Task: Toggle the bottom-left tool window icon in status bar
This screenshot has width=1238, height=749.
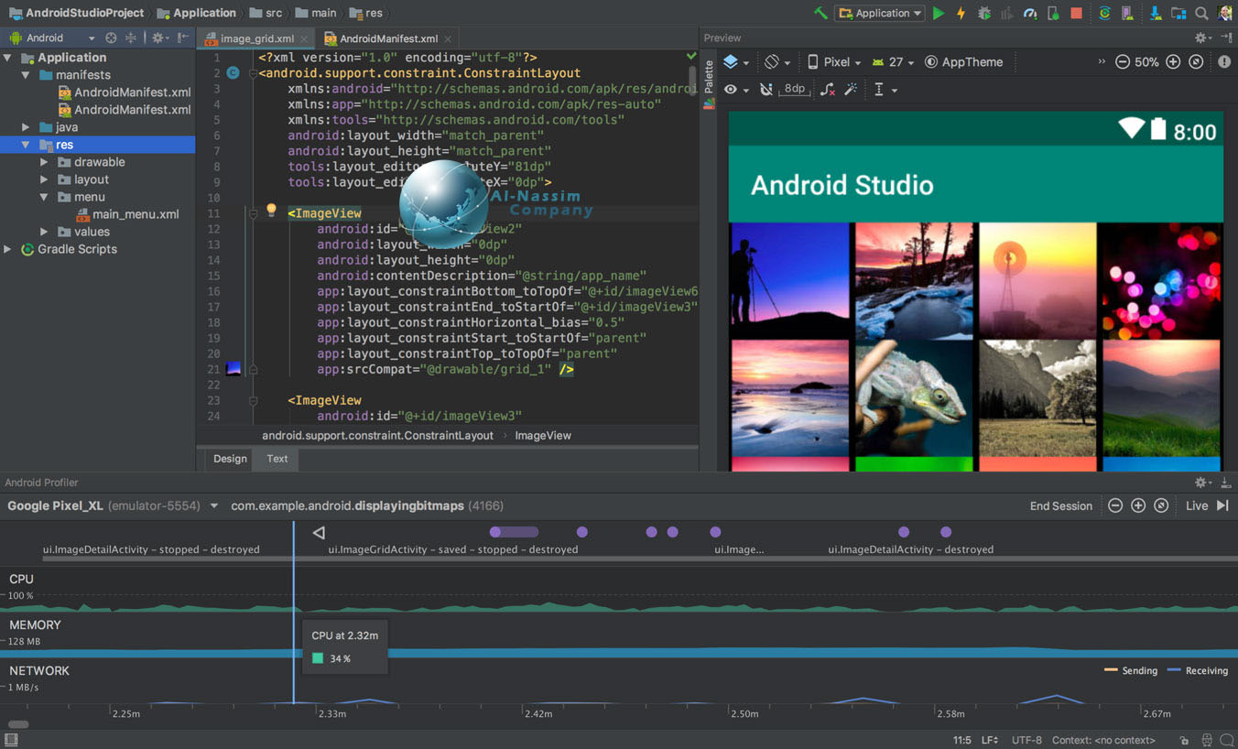Action: point(11,740)
